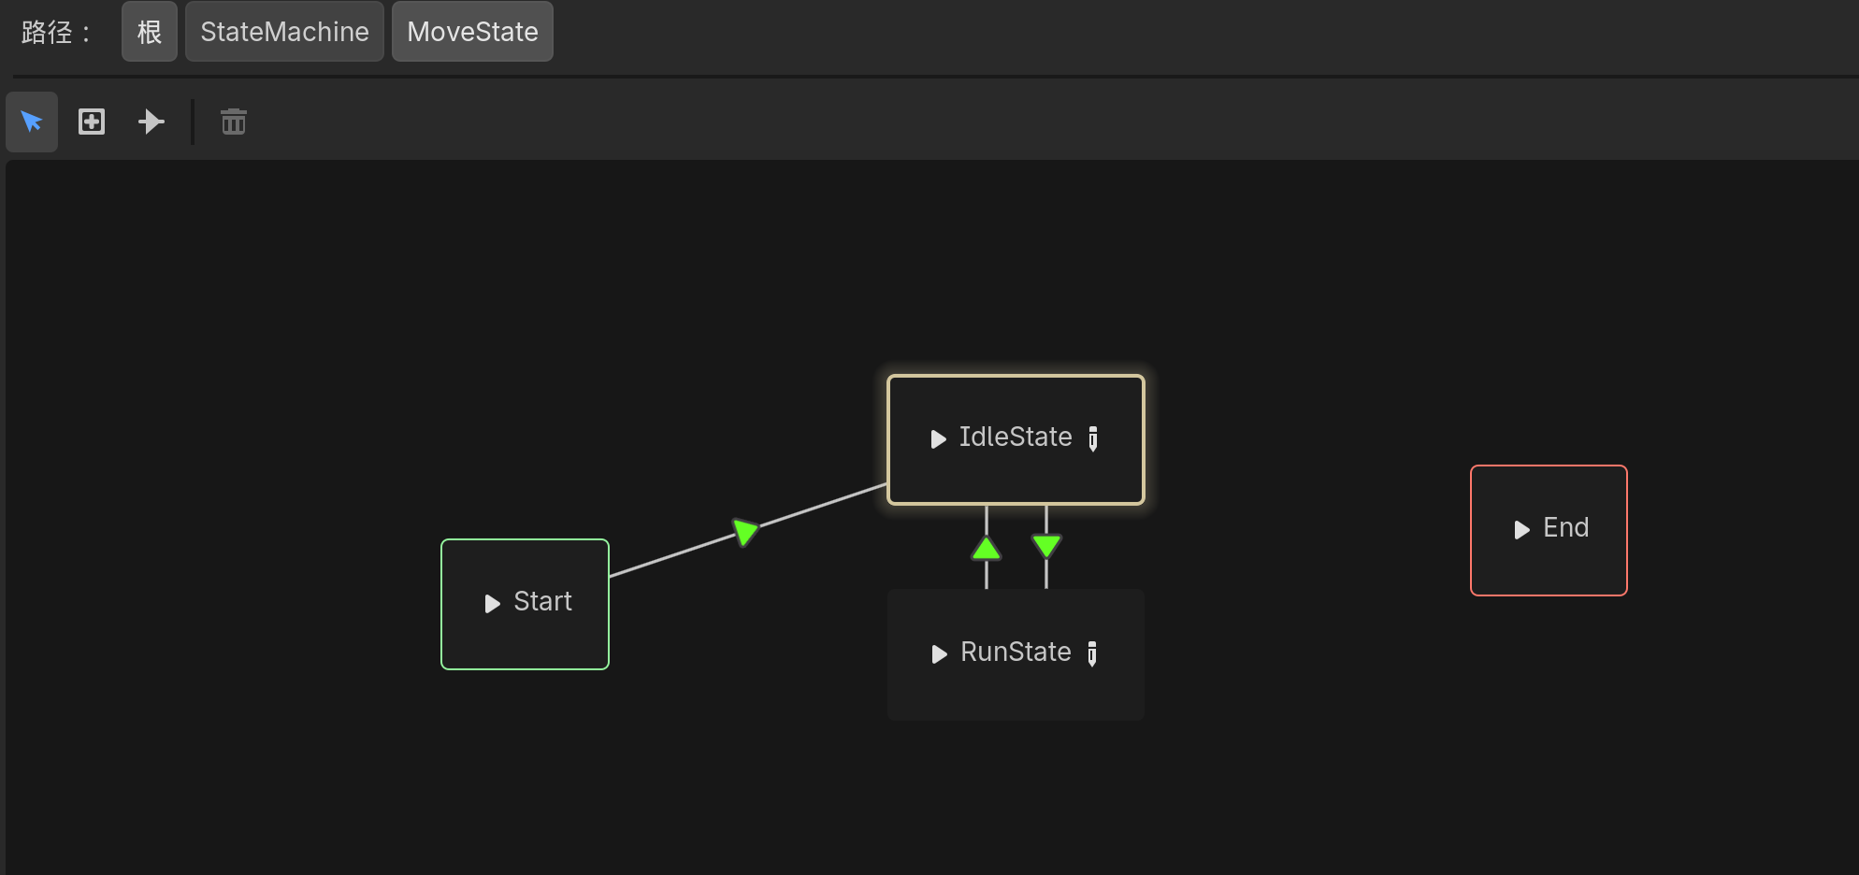Select the RunState node label
This screenshot has width=1859, height=875.
(x=1016, y=653)
